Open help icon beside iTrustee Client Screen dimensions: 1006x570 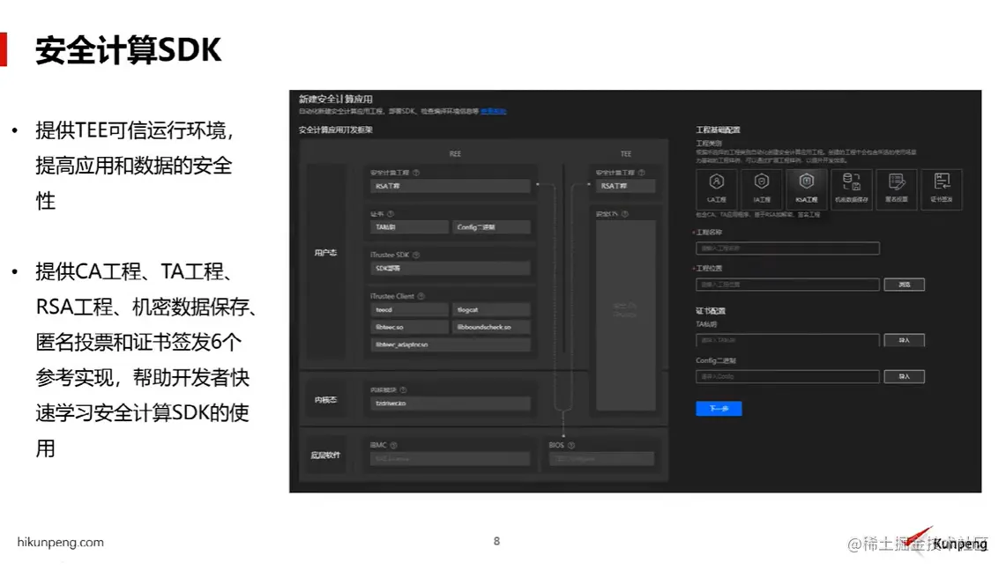[421, 296]
